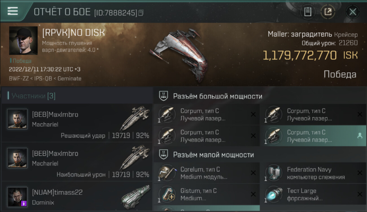Screen dimensions: 367x212
Task: Select Large afterburner module icon
Action: coord(274,194)
